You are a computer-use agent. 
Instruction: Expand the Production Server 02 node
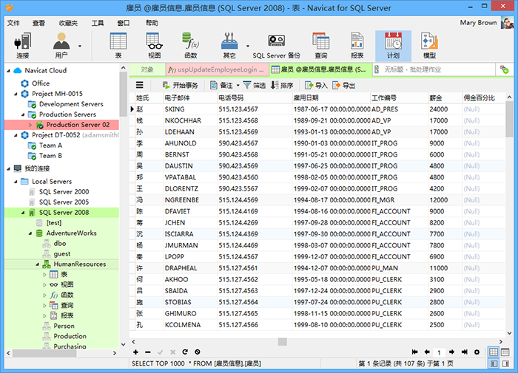[x=30, y=125]
